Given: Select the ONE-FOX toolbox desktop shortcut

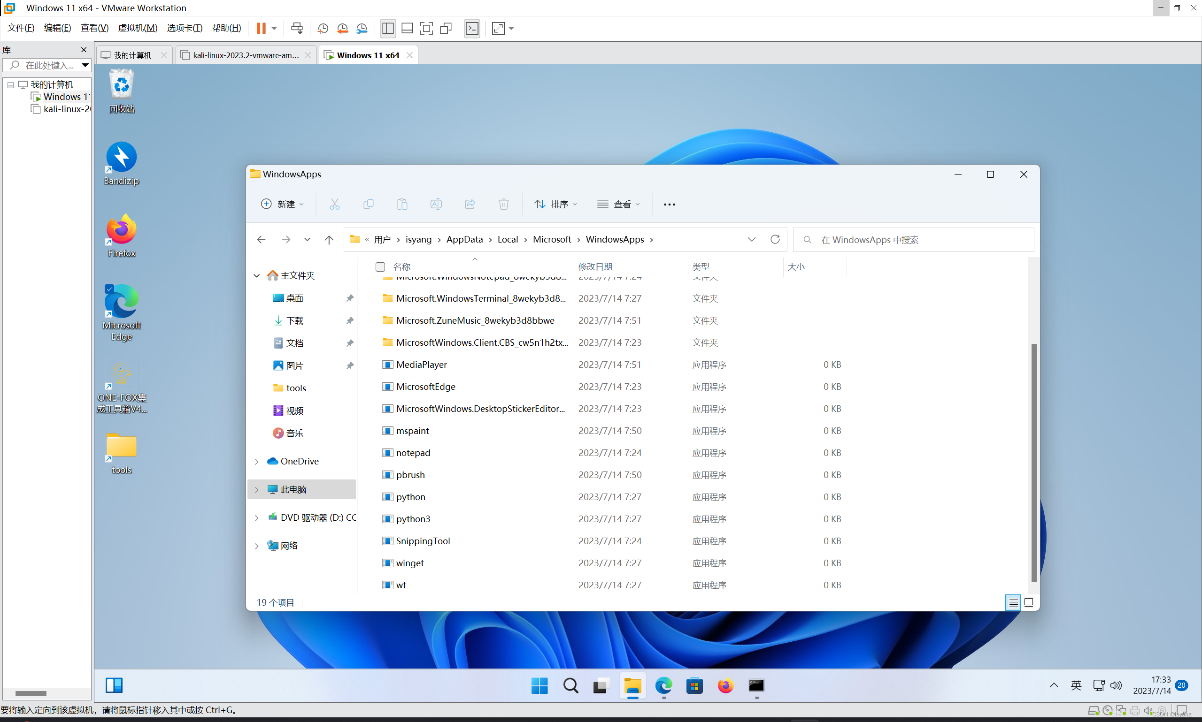Looking at the screenshot, I should click(121, 386).
